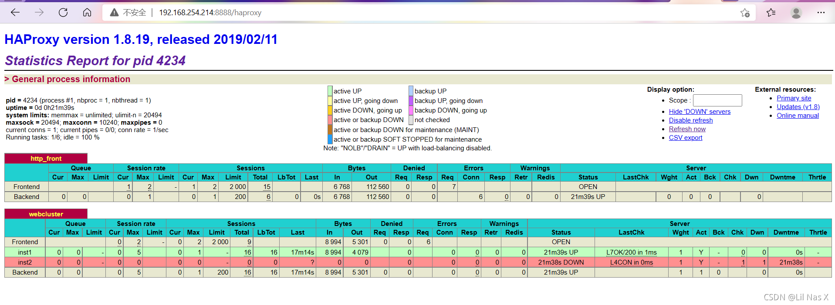Click the SOFT STOPPED blue legend swatch

330,139
